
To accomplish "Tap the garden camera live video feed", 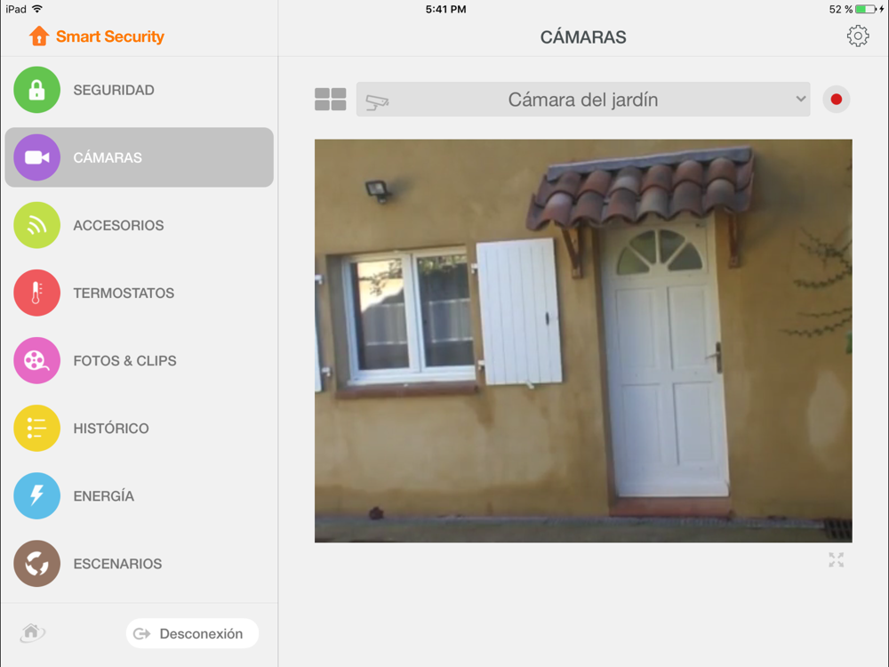I will [x=583, y=341].
